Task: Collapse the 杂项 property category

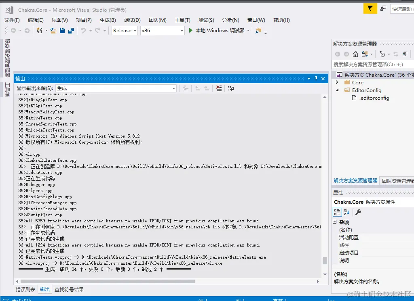Action: [x=334, y=222]
